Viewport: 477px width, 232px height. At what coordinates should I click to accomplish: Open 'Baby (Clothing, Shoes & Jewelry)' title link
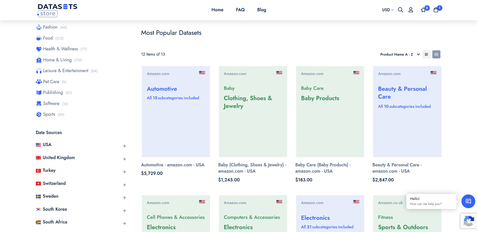tap(252, 168)
